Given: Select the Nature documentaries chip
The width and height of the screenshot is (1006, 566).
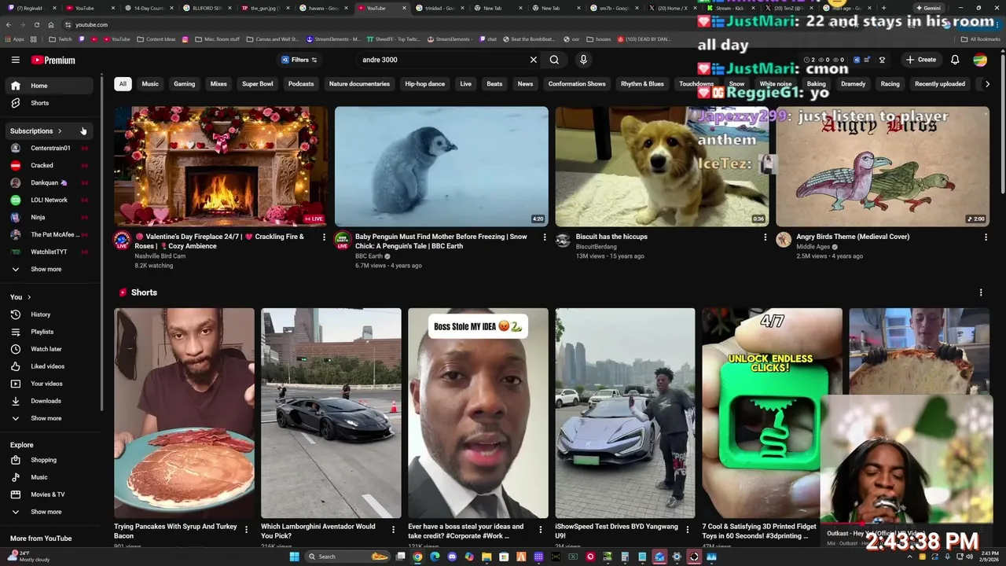Looking at the screenshot, I should pyautogui.click(x=359, y=83).
